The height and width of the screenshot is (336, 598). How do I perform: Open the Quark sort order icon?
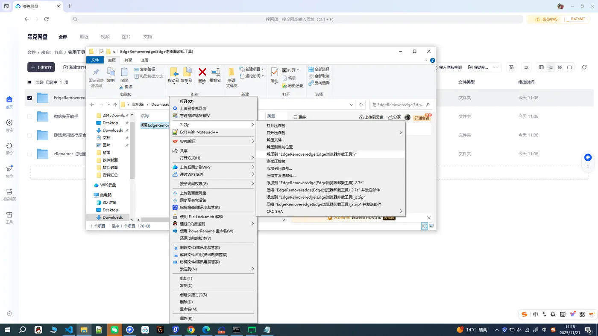(x=527, y=67)
